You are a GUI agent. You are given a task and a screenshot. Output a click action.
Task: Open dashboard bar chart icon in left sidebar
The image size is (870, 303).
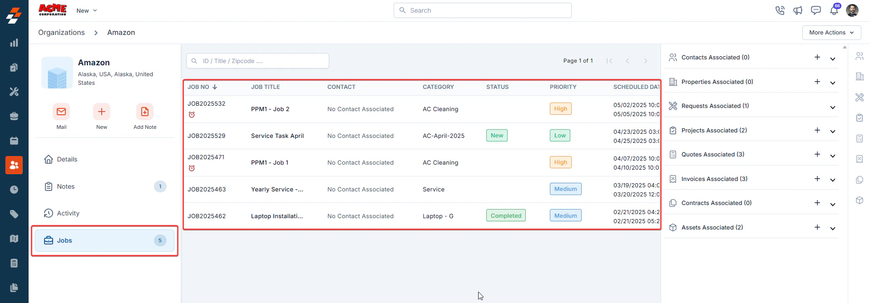point(14,43)
